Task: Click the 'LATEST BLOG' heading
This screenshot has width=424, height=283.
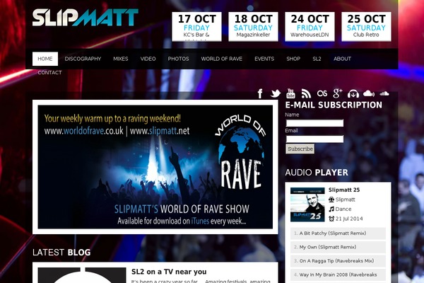Action: 61,252
